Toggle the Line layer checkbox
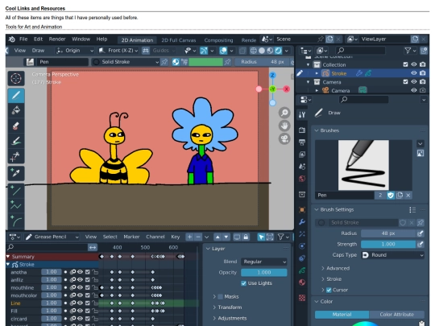 88,303
